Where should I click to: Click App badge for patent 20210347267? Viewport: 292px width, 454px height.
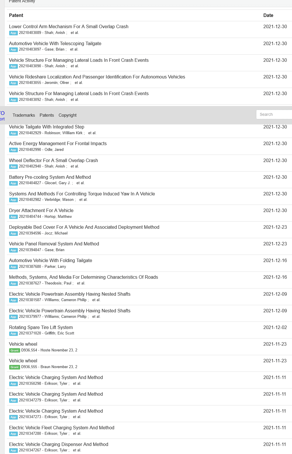tap(14, 451)
